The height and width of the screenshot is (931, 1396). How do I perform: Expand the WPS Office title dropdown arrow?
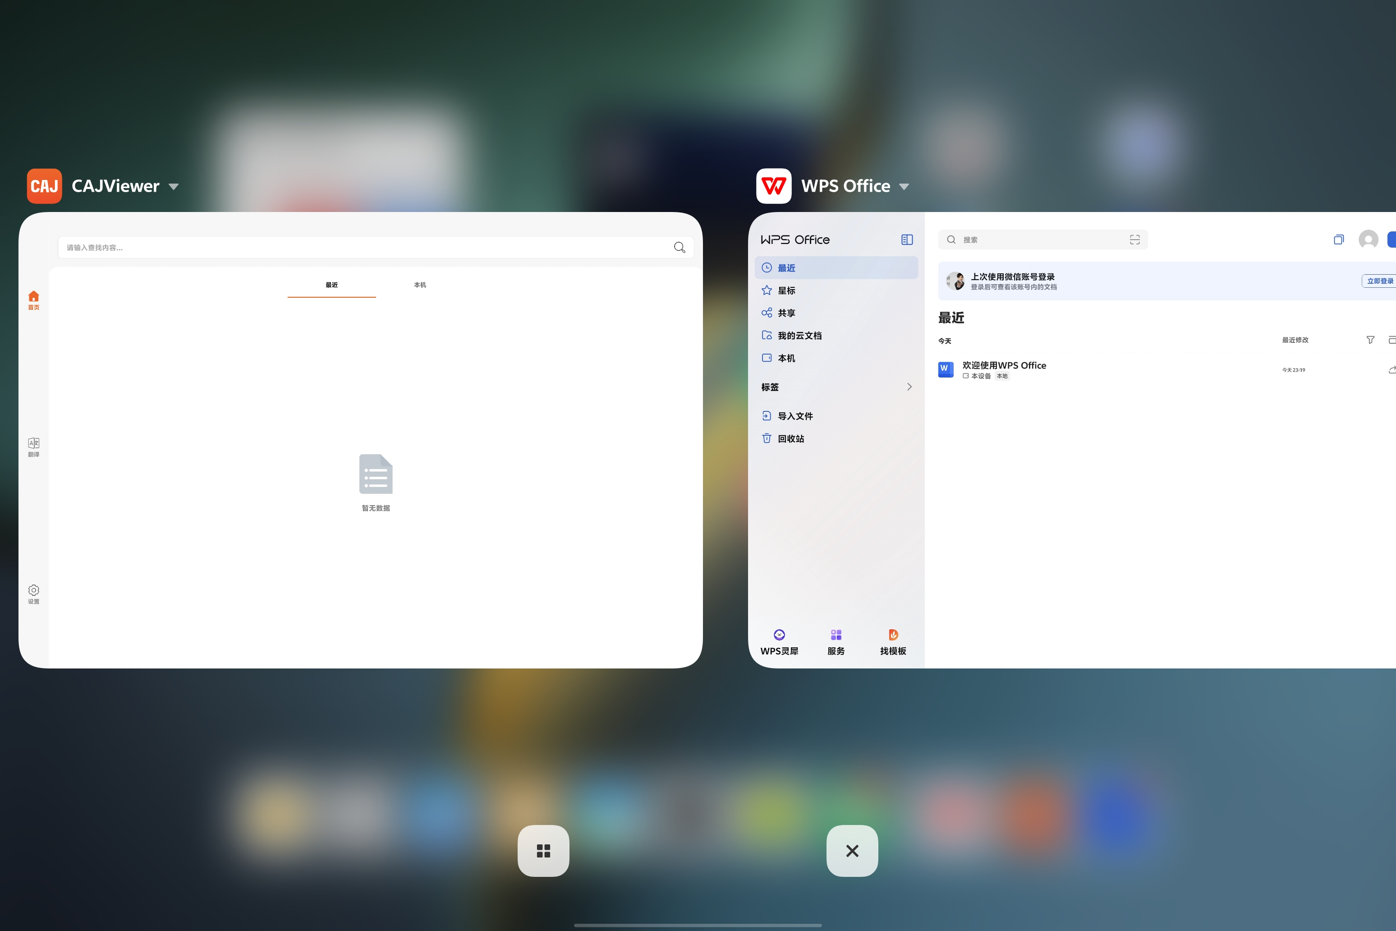point(904,187)
